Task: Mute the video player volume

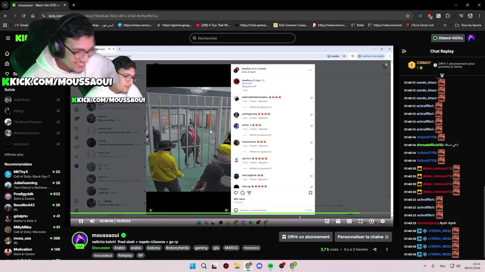Action: (x=92, y=221)
